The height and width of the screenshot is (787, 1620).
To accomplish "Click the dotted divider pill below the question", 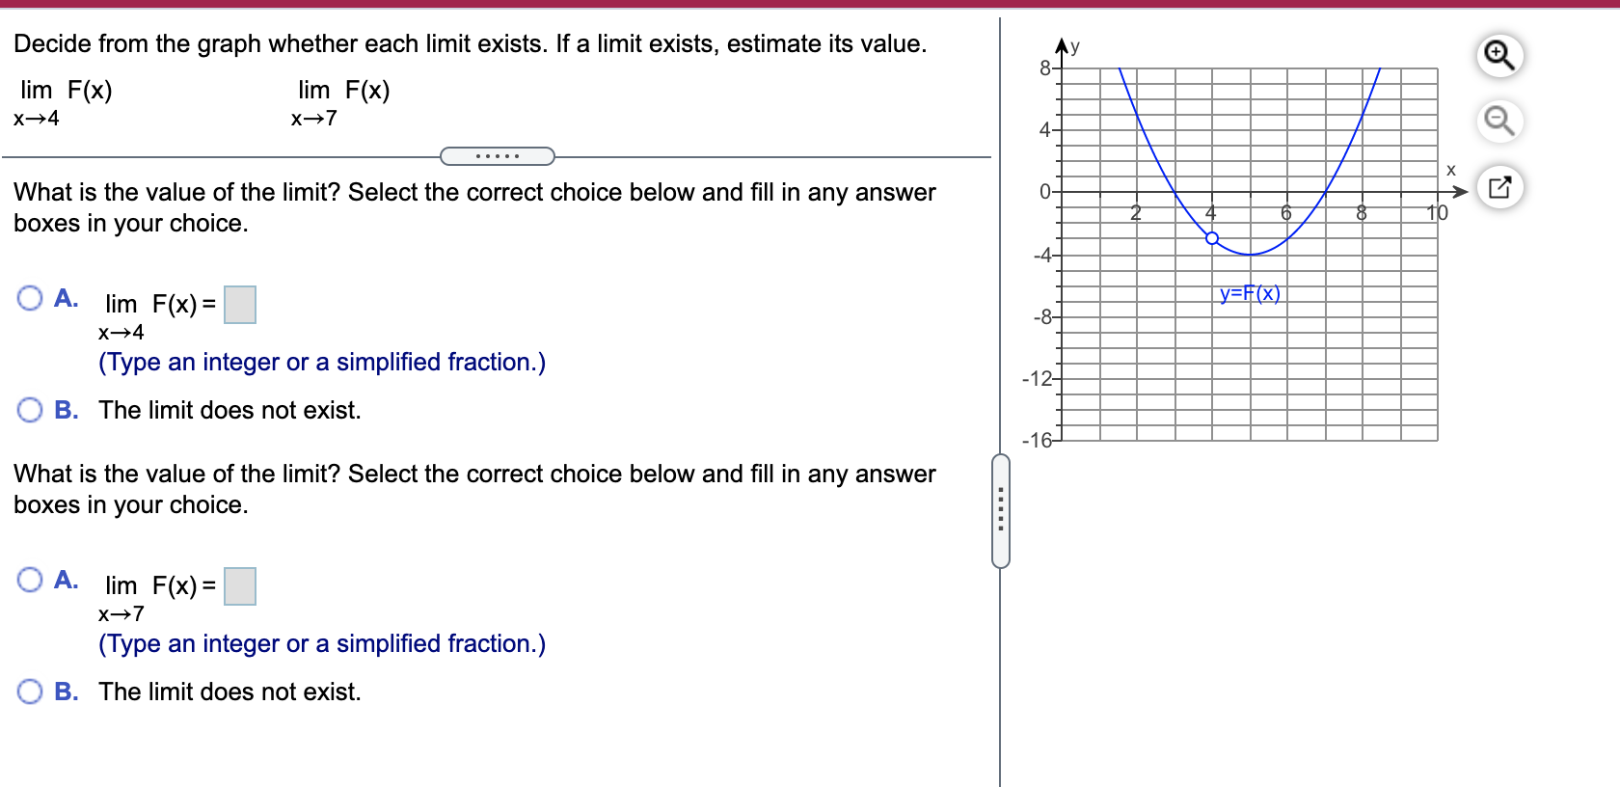I will click(x=498, y=155).
